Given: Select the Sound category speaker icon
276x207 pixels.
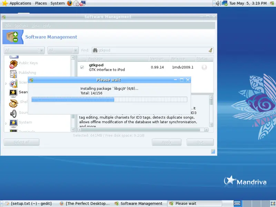Looking at the screenshot, I should [x=13, y=114].
